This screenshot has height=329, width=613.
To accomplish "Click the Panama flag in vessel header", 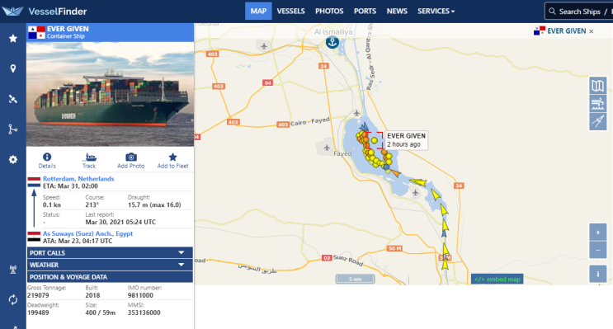I will click(x=37, y=32).
